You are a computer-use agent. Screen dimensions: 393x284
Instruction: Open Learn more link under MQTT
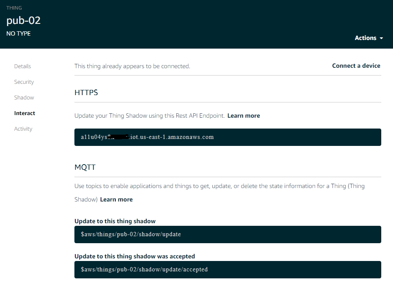click(x=116, y=200)
